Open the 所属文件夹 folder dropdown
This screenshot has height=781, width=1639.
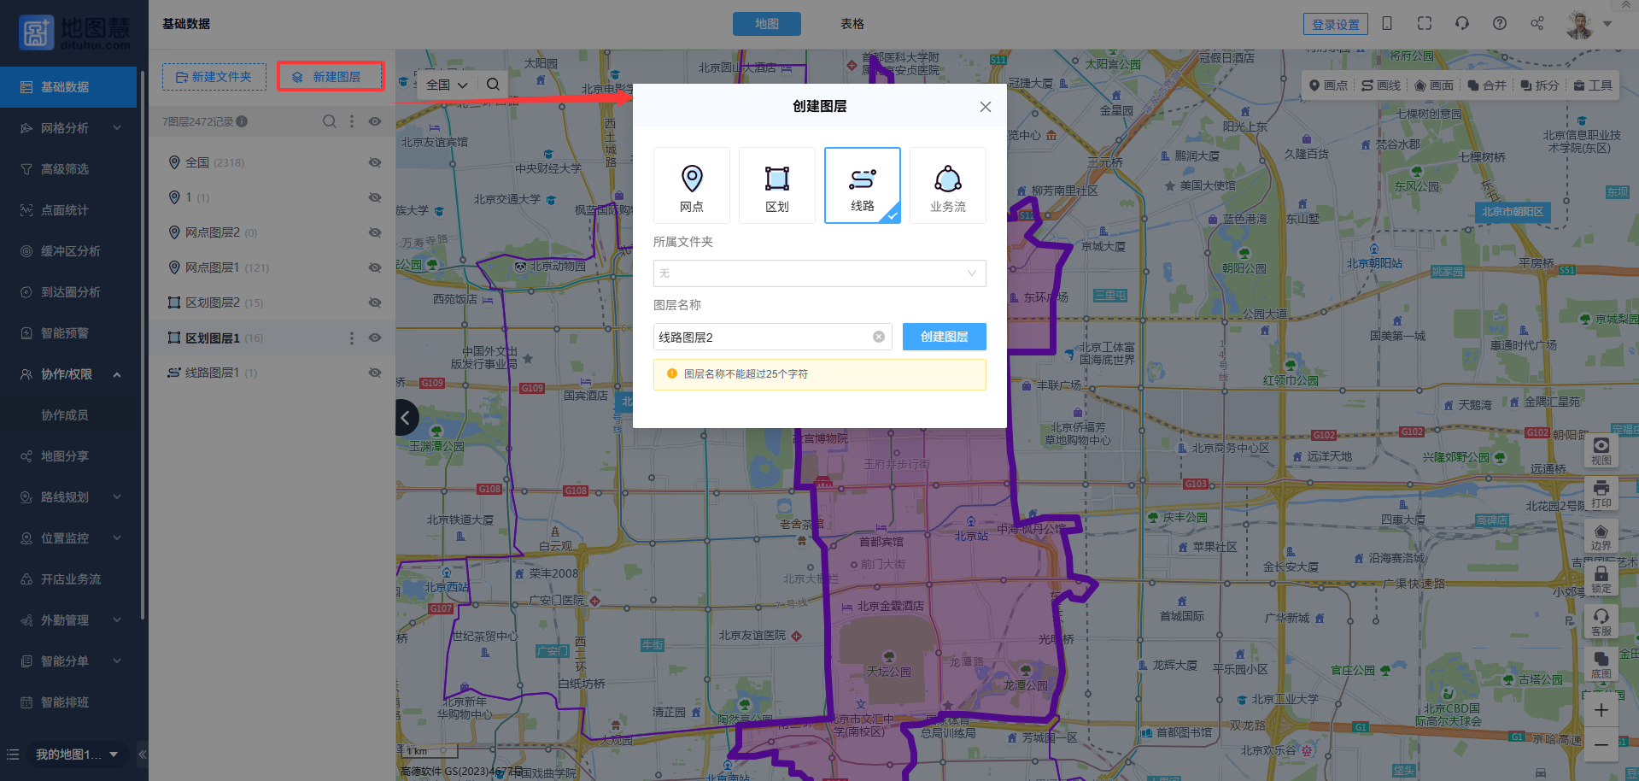click(819, 273)
